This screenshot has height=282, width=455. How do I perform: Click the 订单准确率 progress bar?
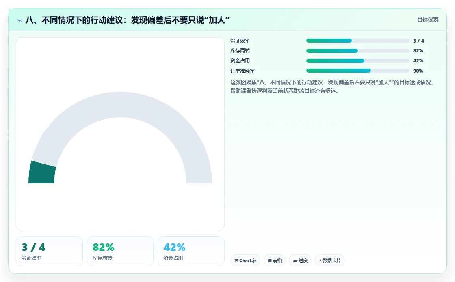pyautogui.click(x=358, y=71)
